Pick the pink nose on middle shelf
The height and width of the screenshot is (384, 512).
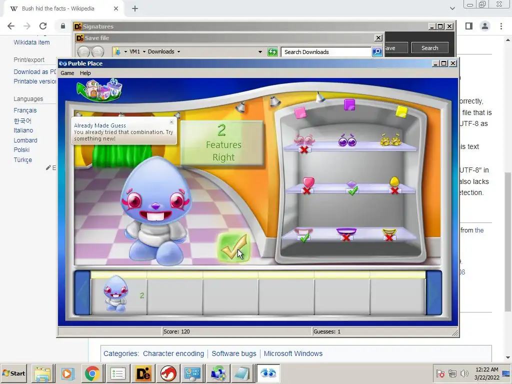(x=308, y=182)
